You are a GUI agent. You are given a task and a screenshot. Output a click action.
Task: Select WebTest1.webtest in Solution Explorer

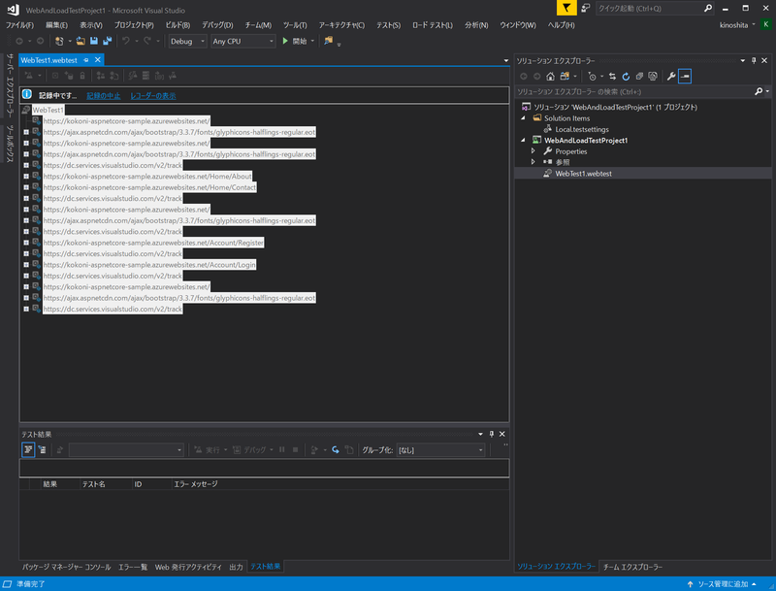(583, 174)
